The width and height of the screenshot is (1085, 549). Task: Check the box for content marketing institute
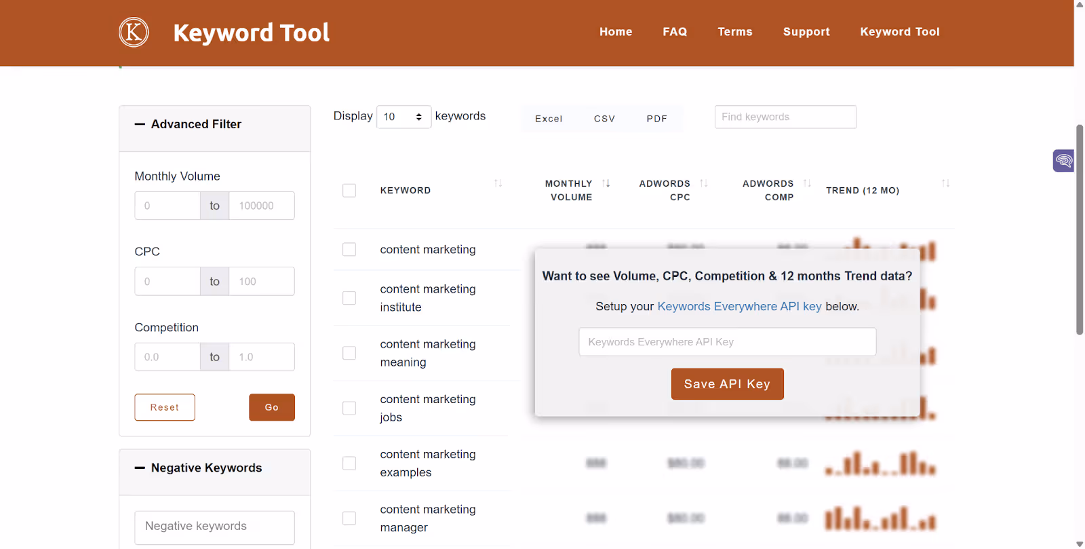click(x=349, y=298)
